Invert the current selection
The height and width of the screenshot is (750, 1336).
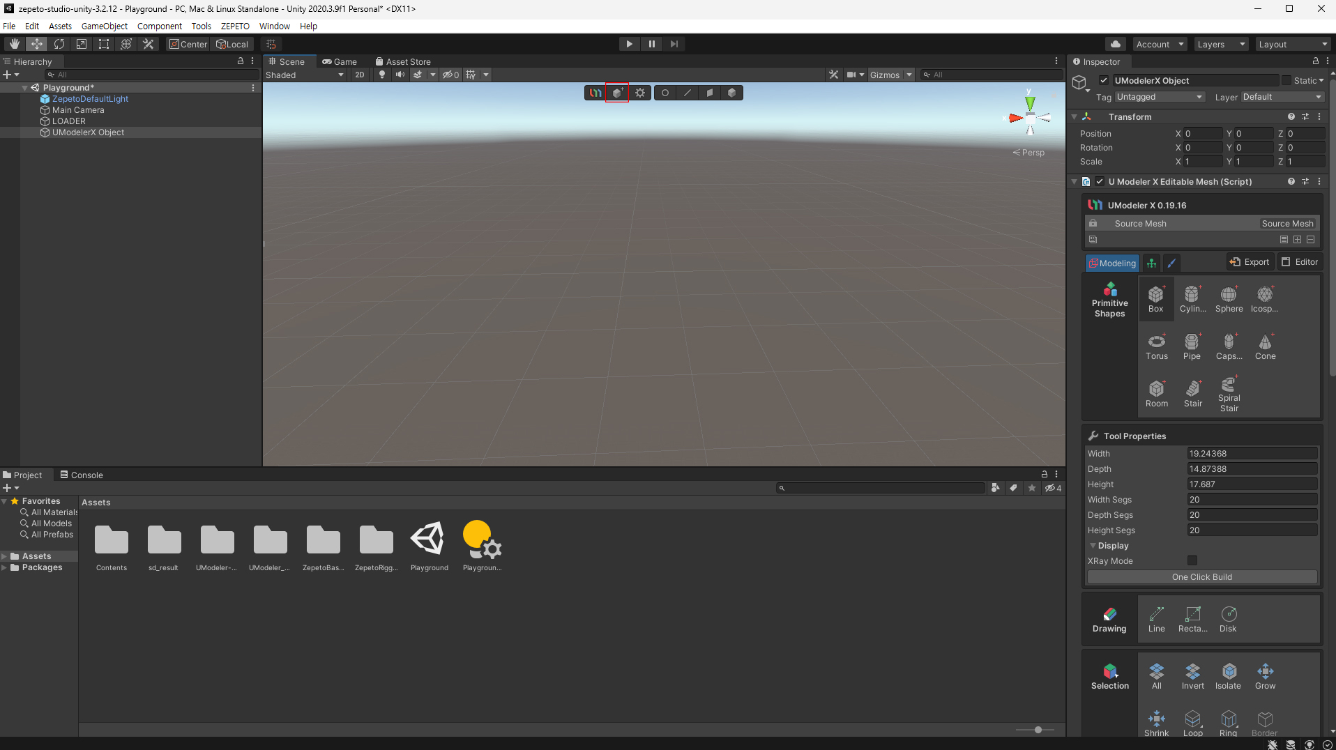[1192, 676]
